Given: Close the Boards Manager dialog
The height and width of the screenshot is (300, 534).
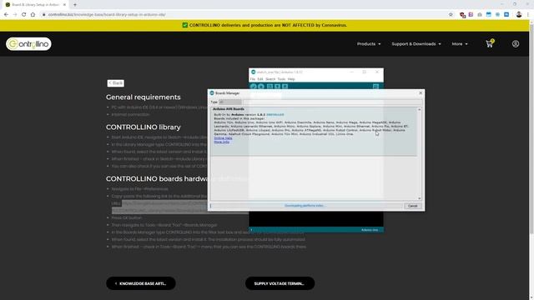Looking at the screenshot, I should [421, 92].
